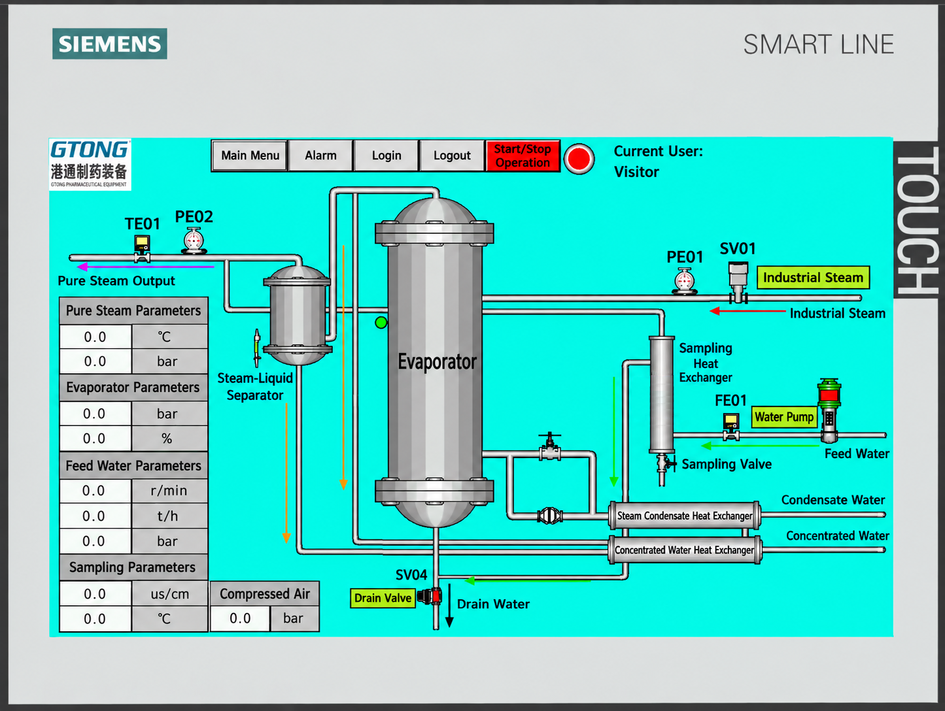Select Compressed Air bar value field
The height and width of the screenshot is (711, 945).
point(240,618)
